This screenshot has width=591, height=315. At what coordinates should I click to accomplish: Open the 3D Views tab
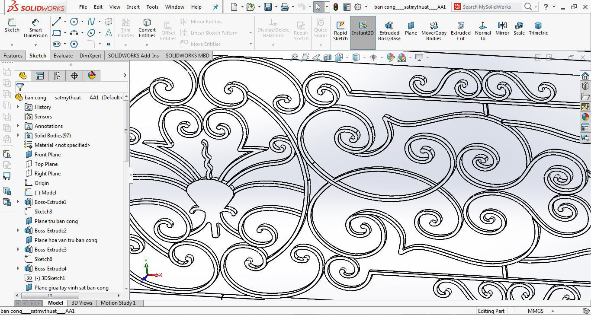click(82, 303)
